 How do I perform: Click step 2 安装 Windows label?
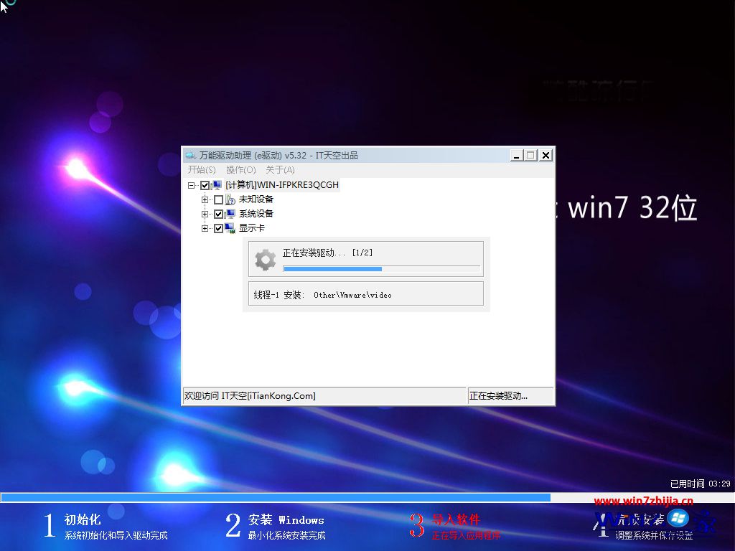(286, 519)
